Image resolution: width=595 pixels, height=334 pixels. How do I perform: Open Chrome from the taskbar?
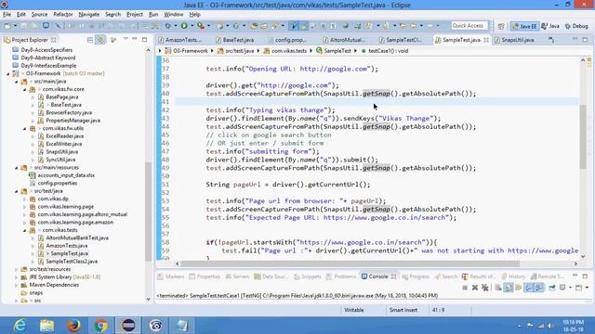101,326
